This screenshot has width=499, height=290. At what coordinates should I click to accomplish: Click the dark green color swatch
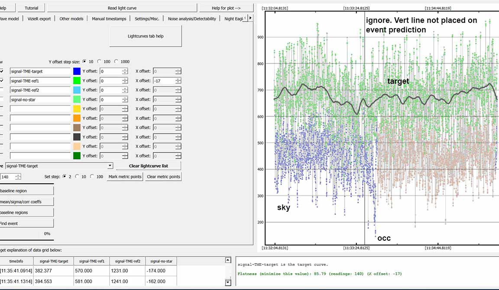coord(77,156)
